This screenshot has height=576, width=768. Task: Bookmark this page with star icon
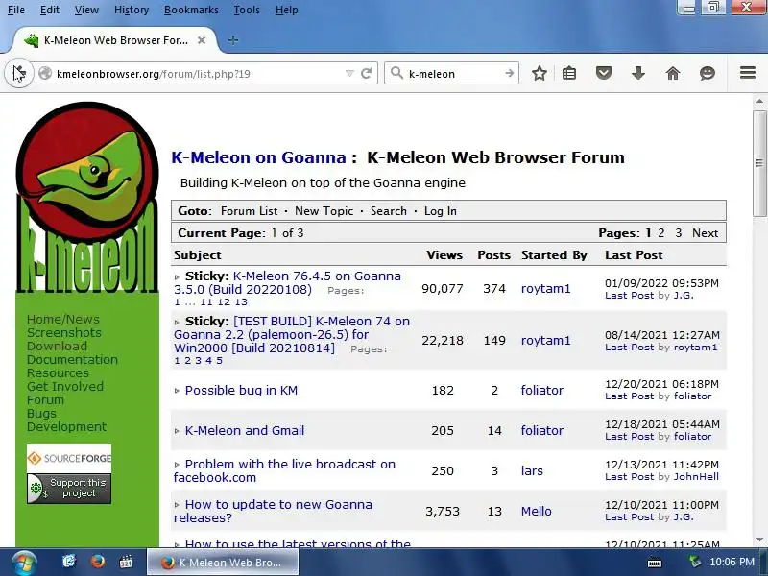pos(540,74)
